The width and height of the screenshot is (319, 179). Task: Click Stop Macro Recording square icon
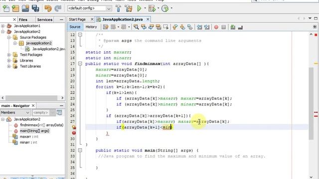point(224,27)
